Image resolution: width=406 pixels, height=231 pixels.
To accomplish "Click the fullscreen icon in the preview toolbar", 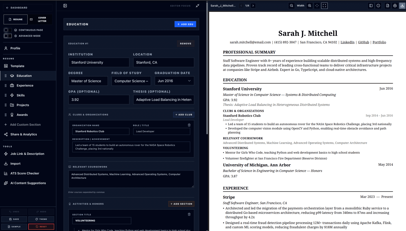I will click(x=324, y=5).
